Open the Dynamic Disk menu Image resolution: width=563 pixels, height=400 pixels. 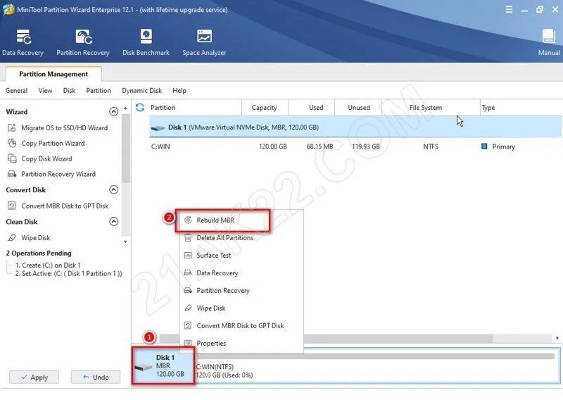click(x=141, y=91)
